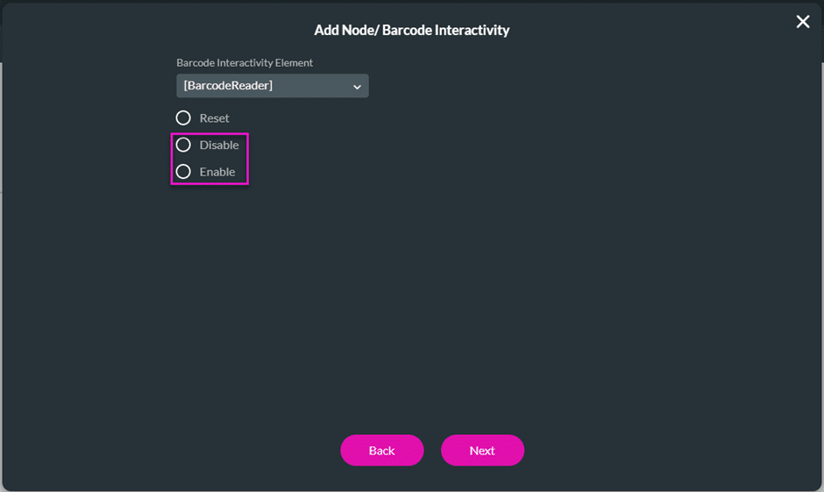Viewport: 824px width, 492px height.
Task: Click the Back button
Action: pos(381,450)
